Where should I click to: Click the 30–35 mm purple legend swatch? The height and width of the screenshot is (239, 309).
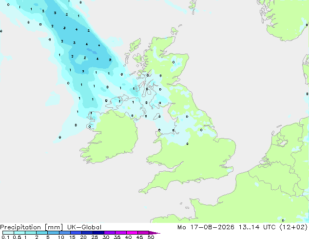coord(110,233)
